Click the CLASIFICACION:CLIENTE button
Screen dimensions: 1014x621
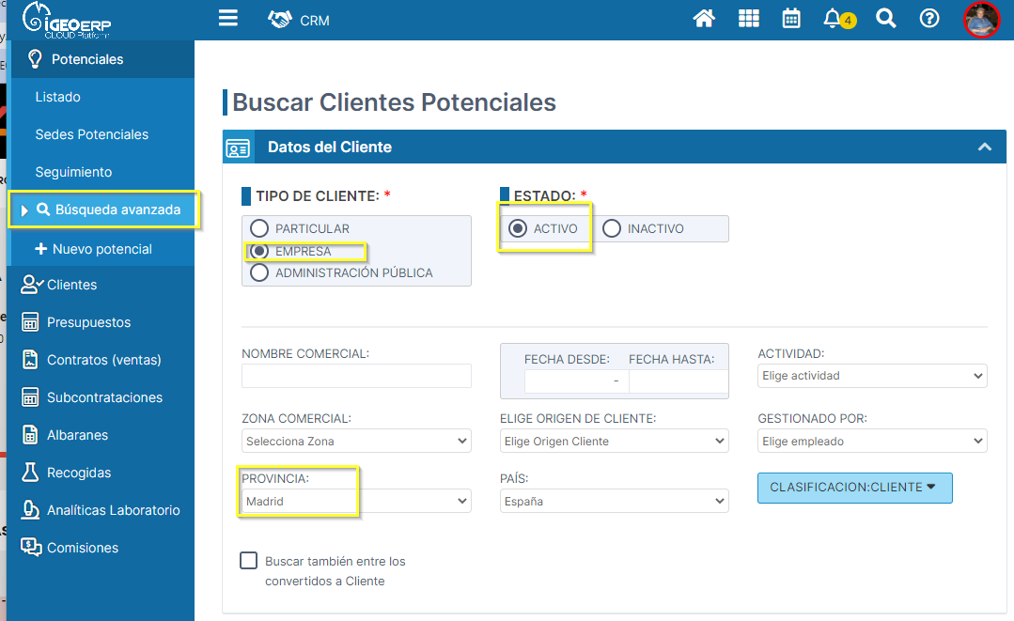pyautogui.click(x=854, y=488)
